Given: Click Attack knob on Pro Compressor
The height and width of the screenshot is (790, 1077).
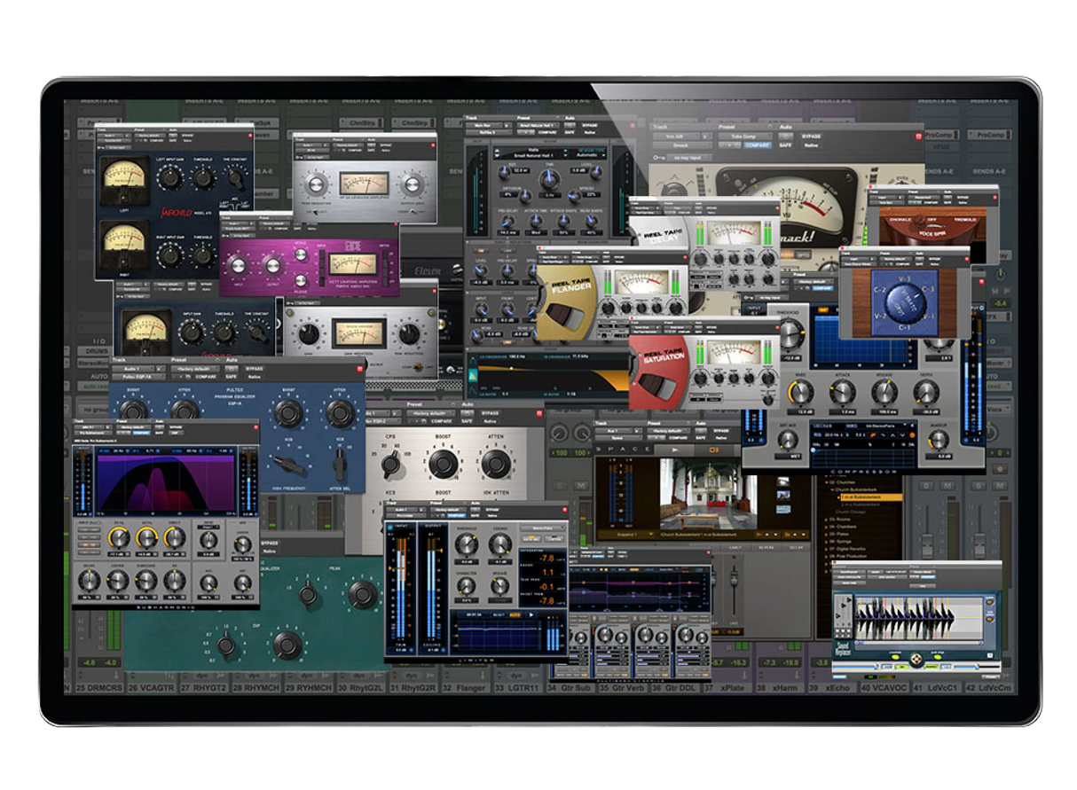Looking at the screenshot, I should pyautogui.click(x=842, y=392).
